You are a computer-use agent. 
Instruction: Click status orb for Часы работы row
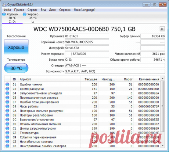pyautogui.click(x=7, y=106)
